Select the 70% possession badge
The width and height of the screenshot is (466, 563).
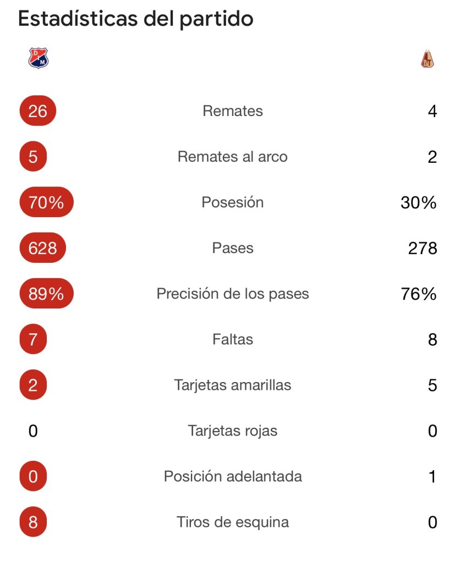pyautogui.click(x=46, y=202)
